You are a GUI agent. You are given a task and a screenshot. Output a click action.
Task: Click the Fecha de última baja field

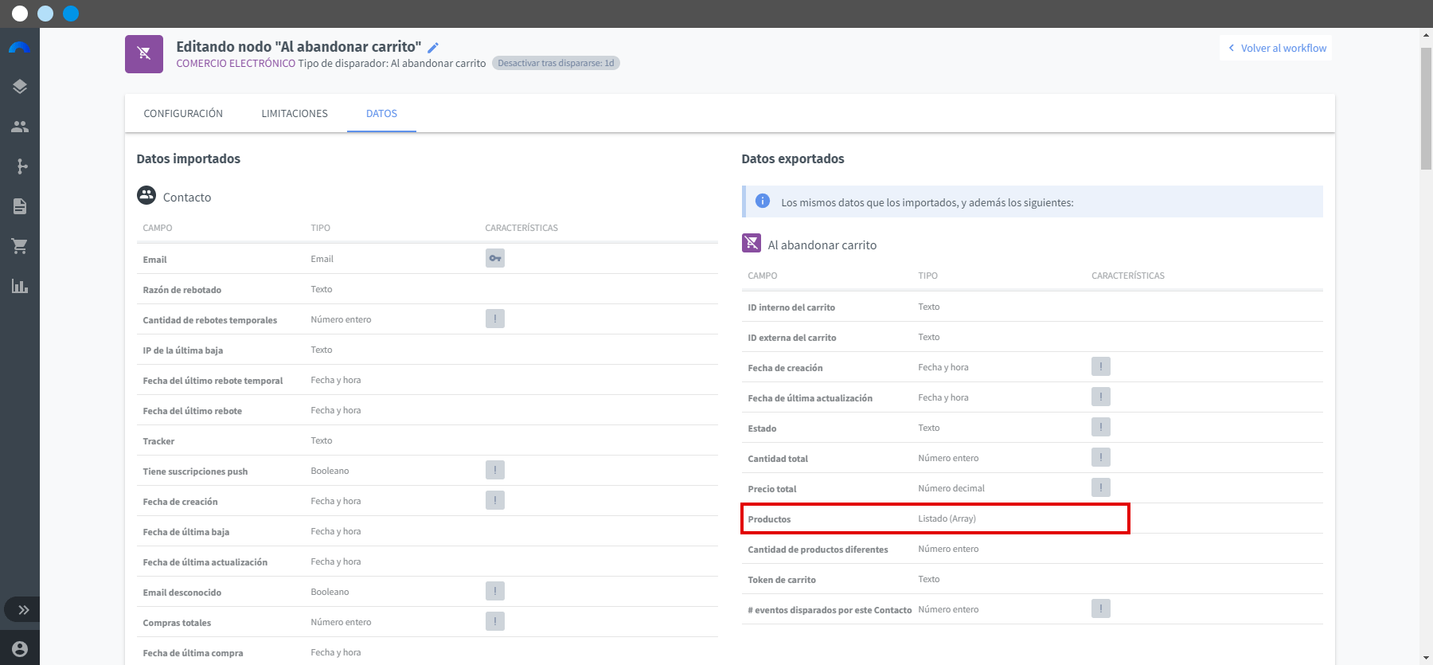pos(186,532)
